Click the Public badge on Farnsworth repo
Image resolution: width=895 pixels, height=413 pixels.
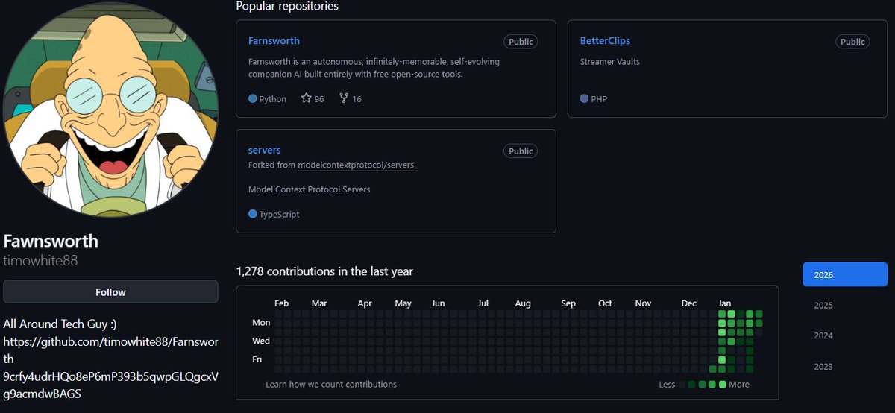click(x=521, y=42)
